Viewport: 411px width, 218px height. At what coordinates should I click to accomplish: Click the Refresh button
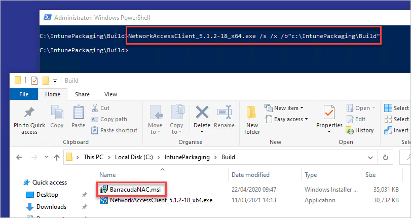pyautogui.click(x=385, y=157)
